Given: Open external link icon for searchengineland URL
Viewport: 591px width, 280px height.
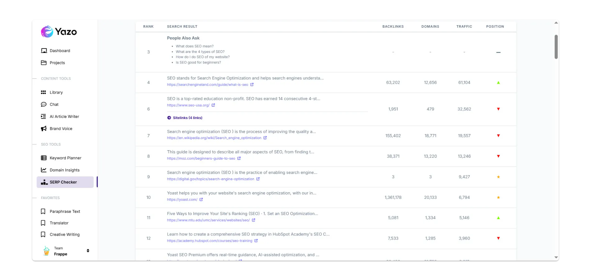Looking at the screenshot, I should (x=252, y=85).
